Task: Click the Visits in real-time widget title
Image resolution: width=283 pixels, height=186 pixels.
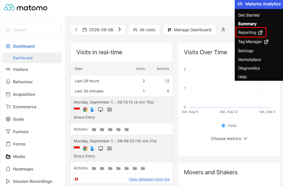Action: click(99, 52)
